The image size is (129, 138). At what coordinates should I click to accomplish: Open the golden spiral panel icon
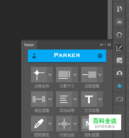119,99
